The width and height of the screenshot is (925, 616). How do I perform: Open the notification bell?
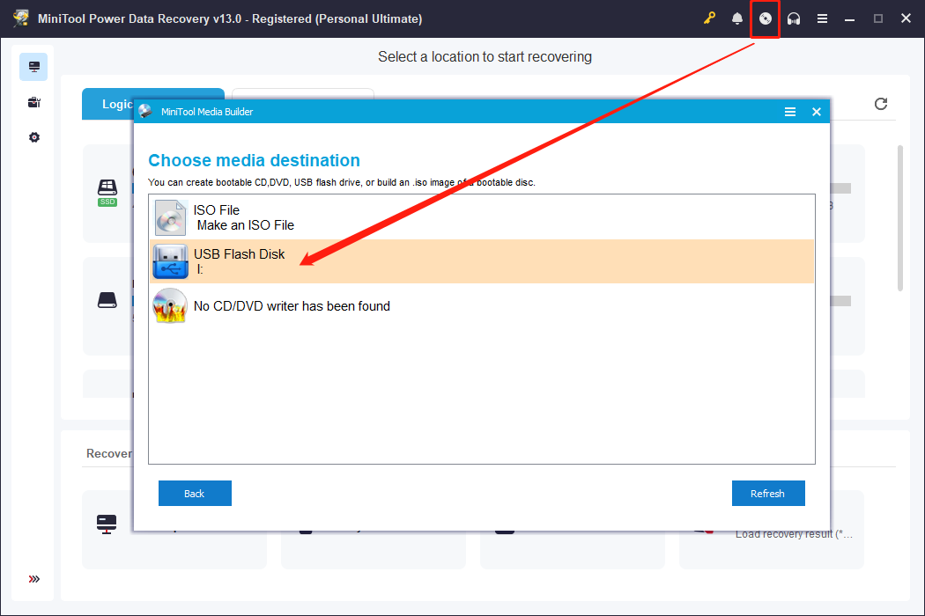pos(736,18)
